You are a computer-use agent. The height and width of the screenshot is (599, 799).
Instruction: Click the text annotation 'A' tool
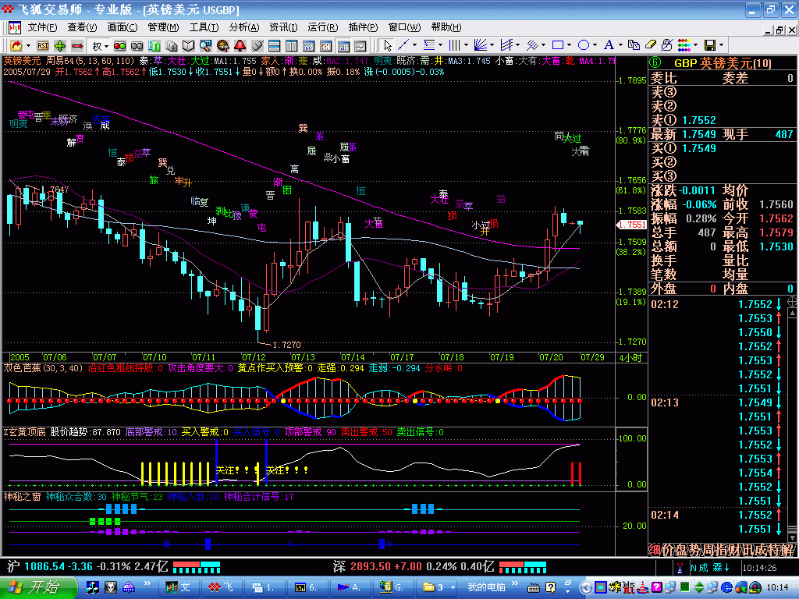pyautogui.click(x=609, y=45)
